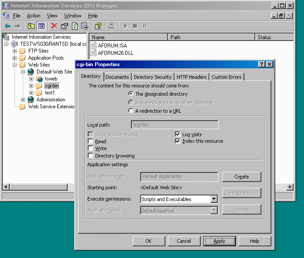This screenshot has height=258, width=304.
Task: Collapse the Web Sites node
Action: pyautogui.click(x=14, y=65)
